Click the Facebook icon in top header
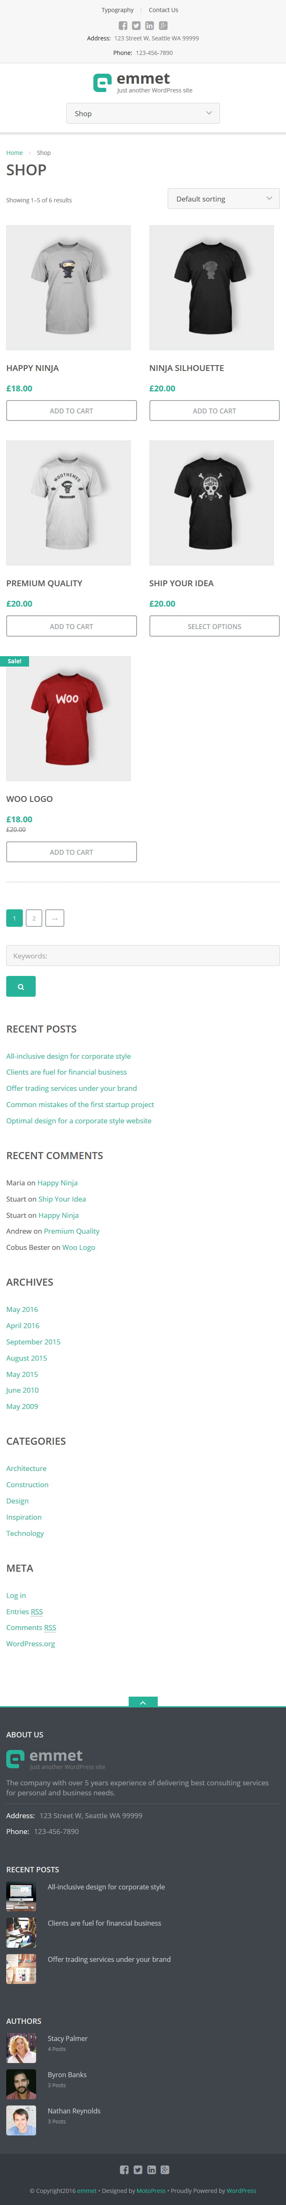This screenshot has width=286, height=2205. click(x=123, y=26)
